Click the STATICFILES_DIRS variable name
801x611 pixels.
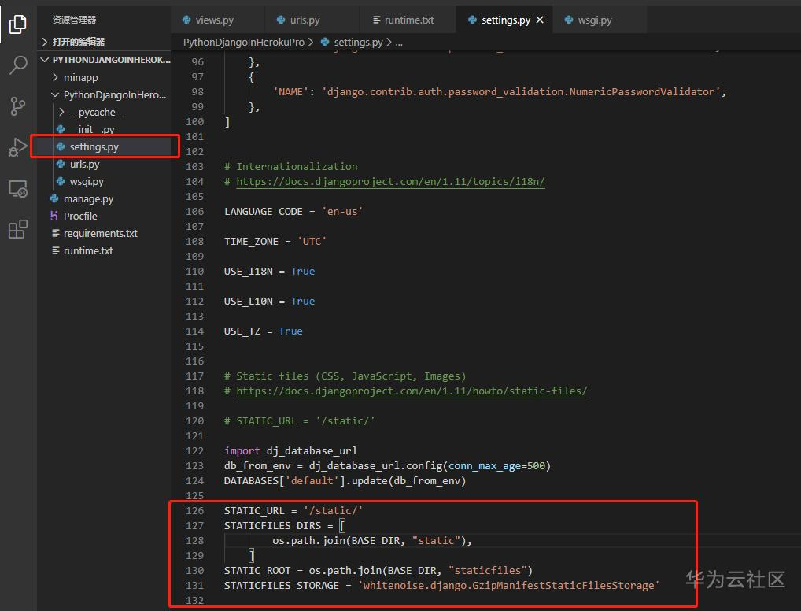point(272,526)
